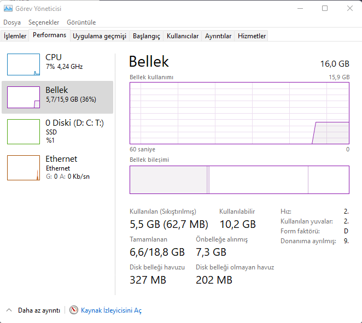This screenshot has width=362, height=323.
Task: Select the 0 Diski mini graph thumbnail
Action: (24, 132)
